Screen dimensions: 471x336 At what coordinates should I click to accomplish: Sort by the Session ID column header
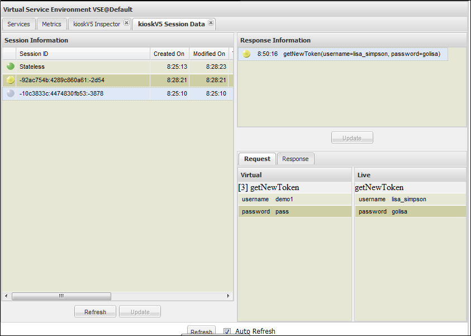83,54
